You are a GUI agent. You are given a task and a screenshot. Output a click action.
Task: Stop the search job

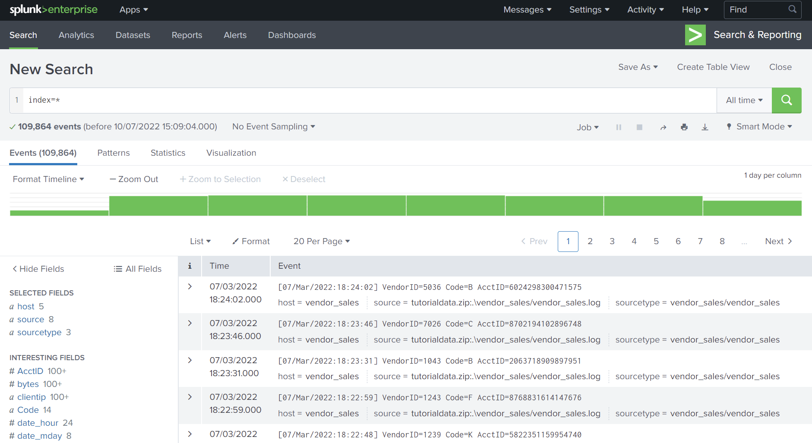(639, 127)
